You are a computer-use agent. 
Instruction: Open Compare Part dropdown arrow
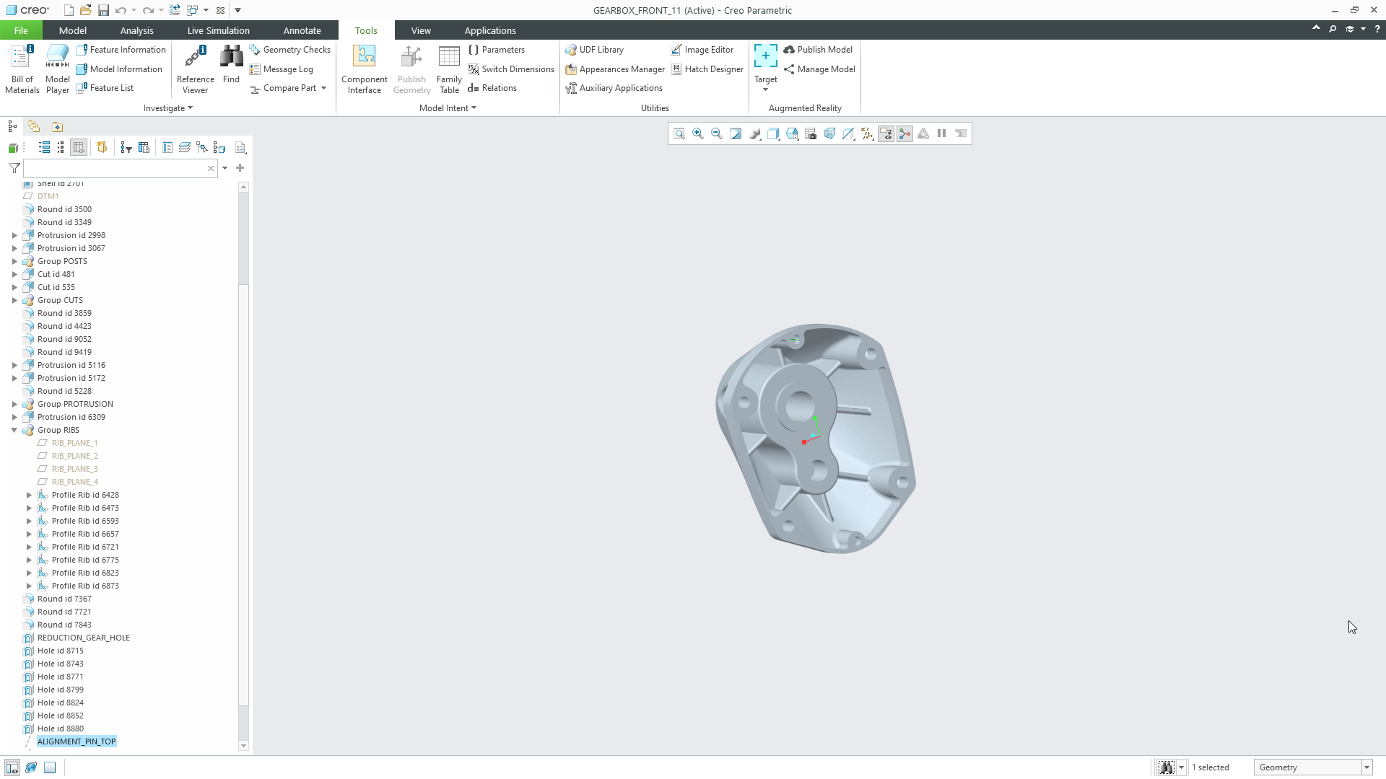coord(323,88)
